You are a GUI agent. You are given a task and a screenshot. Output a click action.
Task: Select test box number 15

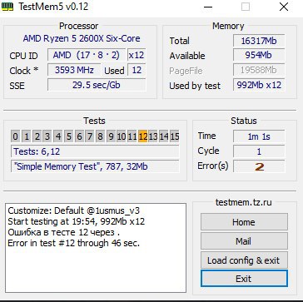click(174, 136)
